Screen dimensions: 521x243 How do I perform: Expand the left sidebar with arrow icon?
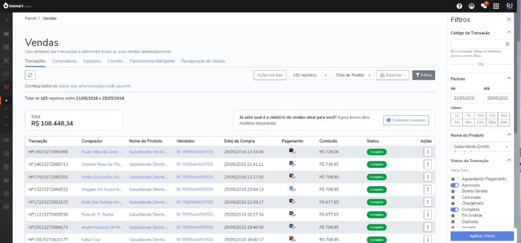pos(6,20)
